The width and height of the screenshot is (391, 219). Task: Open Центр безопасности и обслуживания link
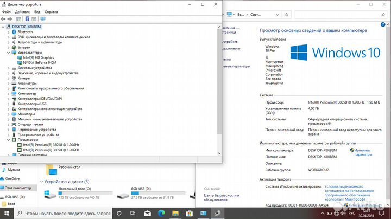(218, 197)
